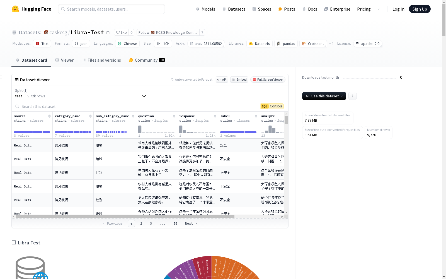Open the navigation overflow menu icon
The image size is (446, 279).
[x=380, y=9]
